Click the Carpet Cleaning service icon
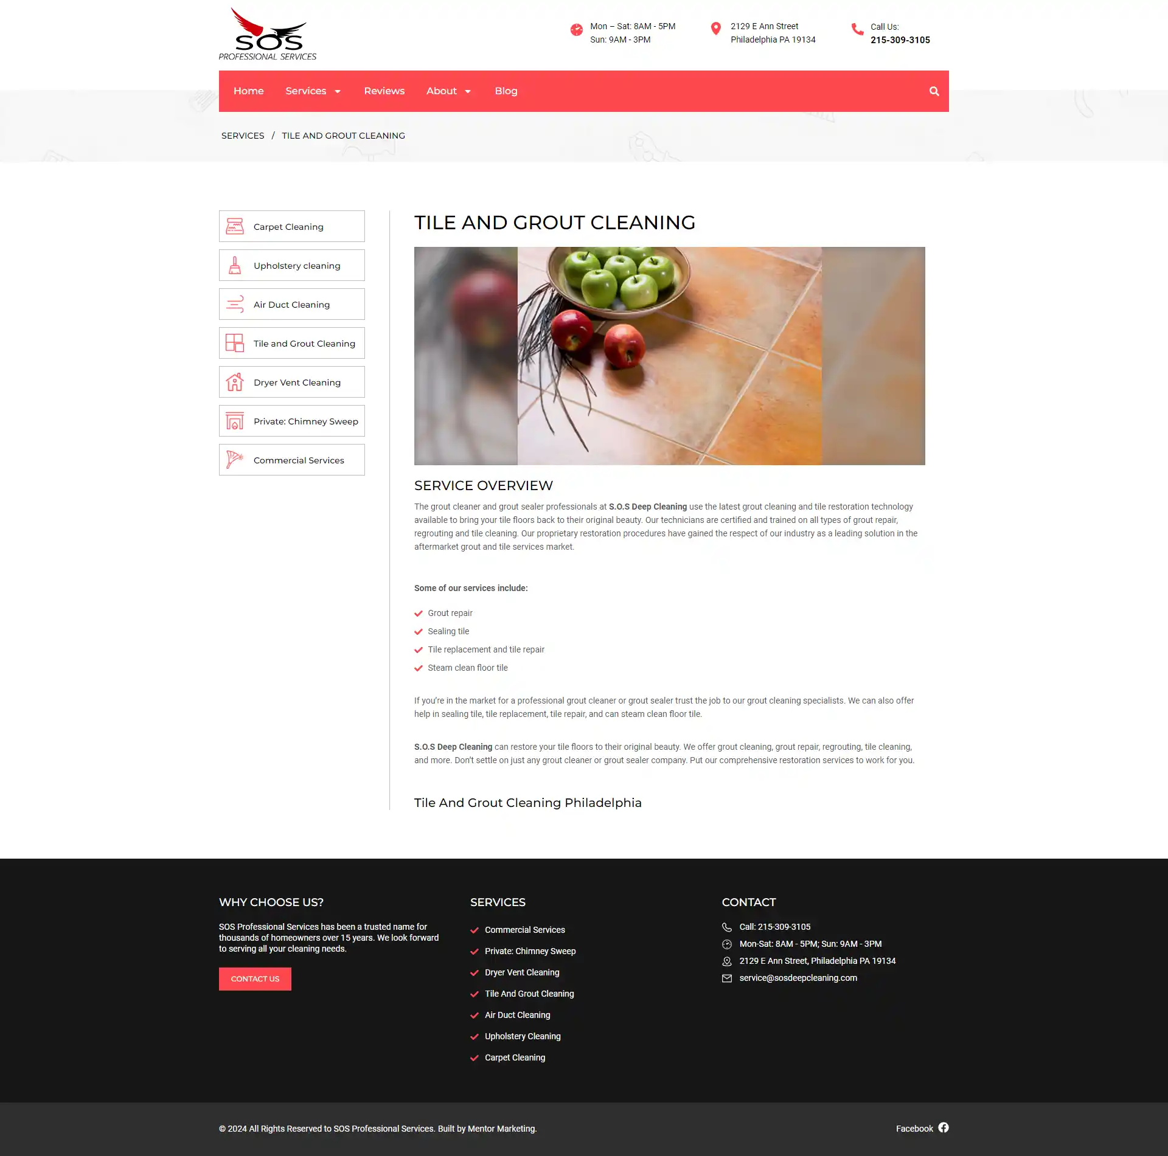 (234, 227)
